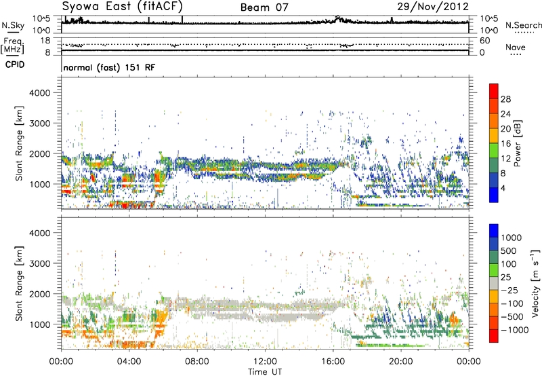
Task: Select the "N.Search" legend label
Action: pos(523,25)
